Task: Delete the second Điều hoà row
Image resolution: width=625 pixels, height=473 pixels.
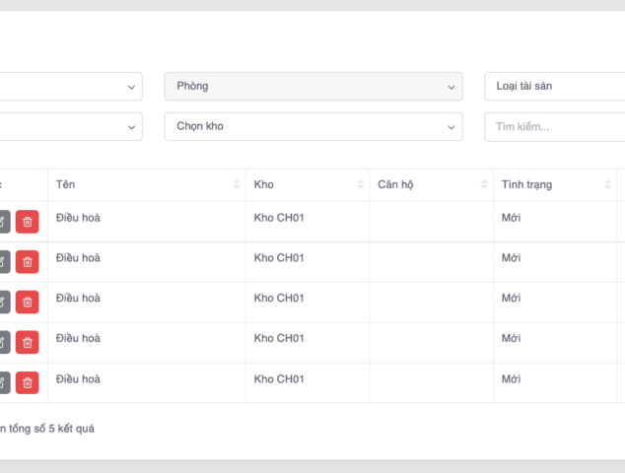Action: click(x=27, y=261)
